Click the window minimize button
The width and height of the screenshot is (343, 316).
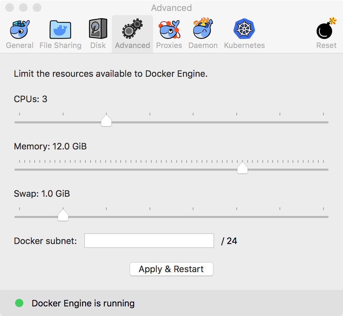pos(23,8)
